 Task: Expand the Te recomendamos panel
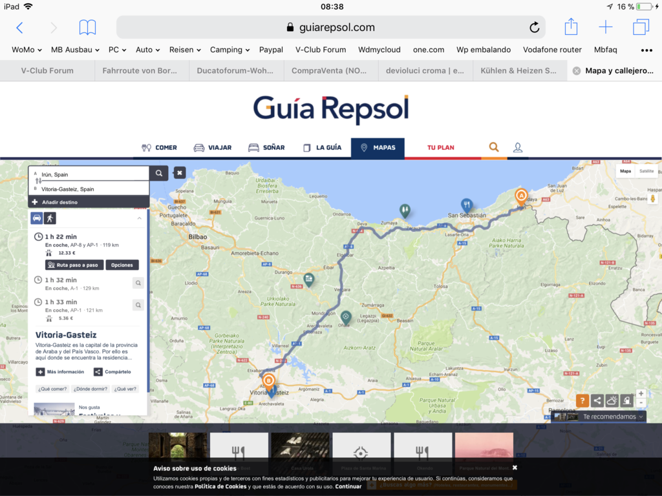(x=598, y=417)
